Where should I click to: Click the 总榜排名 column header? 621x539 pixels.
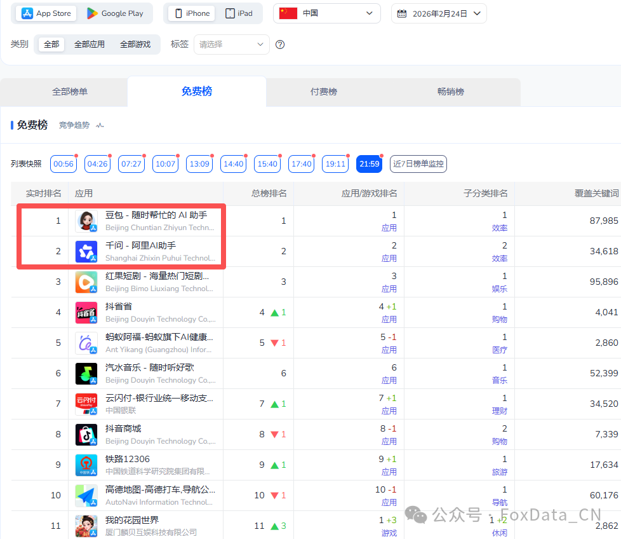(x=269, y=193)
